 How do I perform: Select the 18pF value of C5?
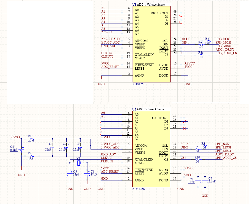pyautogui.click(x=76, y=174)
